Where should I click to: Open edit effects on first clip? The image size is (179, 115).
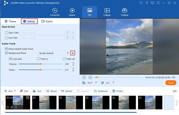tap(12, 107)
